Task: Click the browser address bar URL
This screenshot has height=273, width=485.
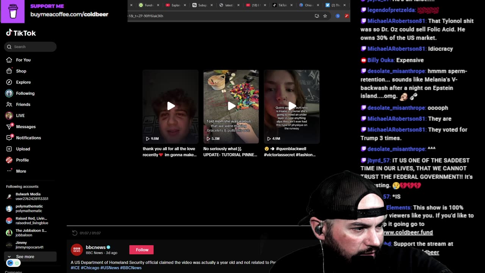Action: pyautogui.click(x=146, y=16)
